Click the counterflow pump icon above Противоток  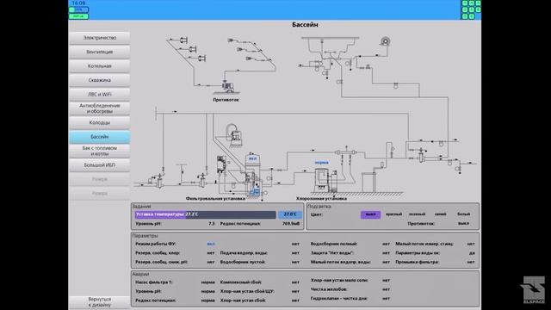point(227,86)
